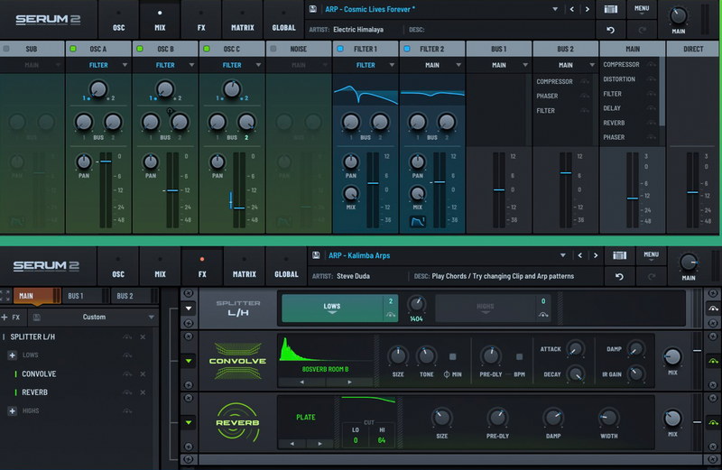Open FILTER 2 MAIN routing dropdown
Viewport: 722px width, 470px height.
pyautogui.click(x=432, y=65)
